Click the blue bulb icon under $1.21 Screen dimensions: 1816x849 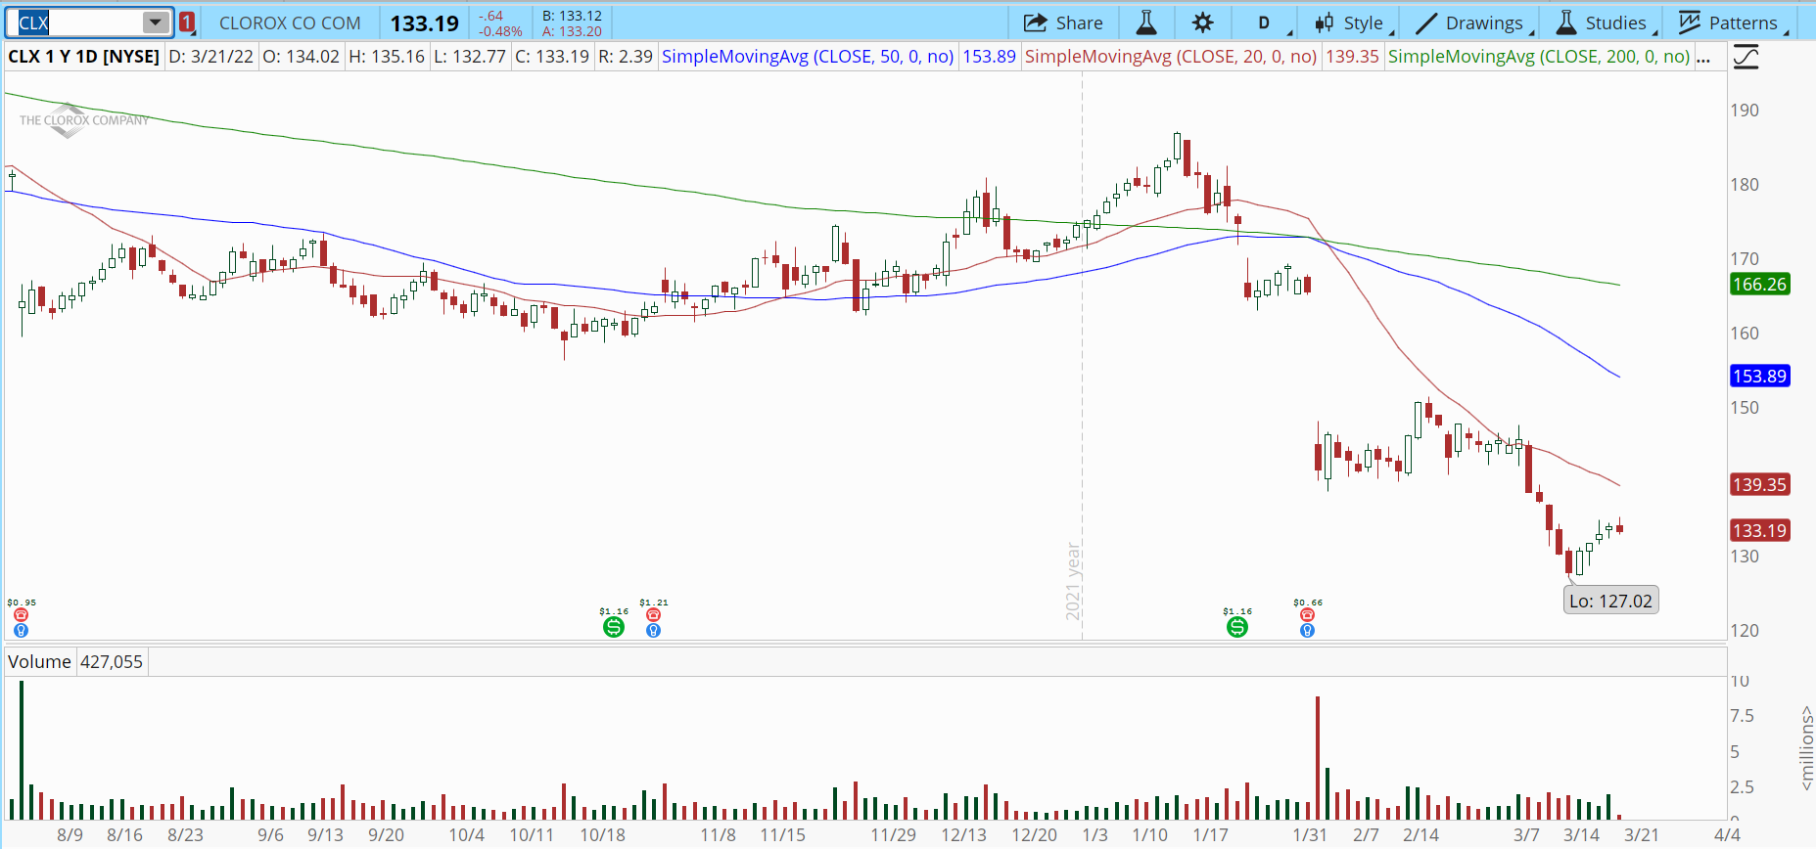(x=653, y=631)
